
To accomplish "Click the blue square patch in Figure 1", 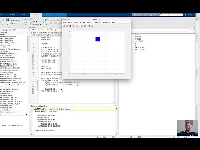I will click(x=98, y=39).
